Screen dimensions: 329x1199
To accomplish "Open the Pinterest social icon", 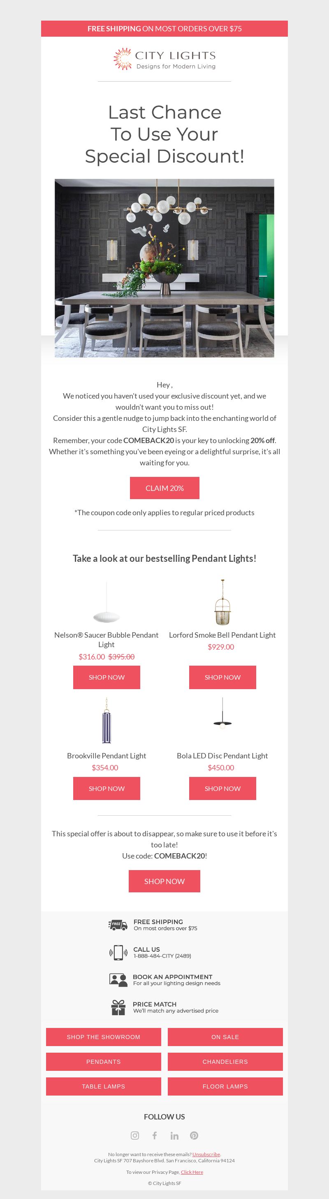I will [194, 1135].
